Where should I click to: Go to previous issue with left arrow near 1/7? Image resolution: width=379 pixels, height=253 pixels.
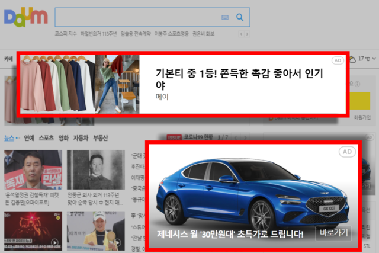pyautogui.click(x=236, y=137)
